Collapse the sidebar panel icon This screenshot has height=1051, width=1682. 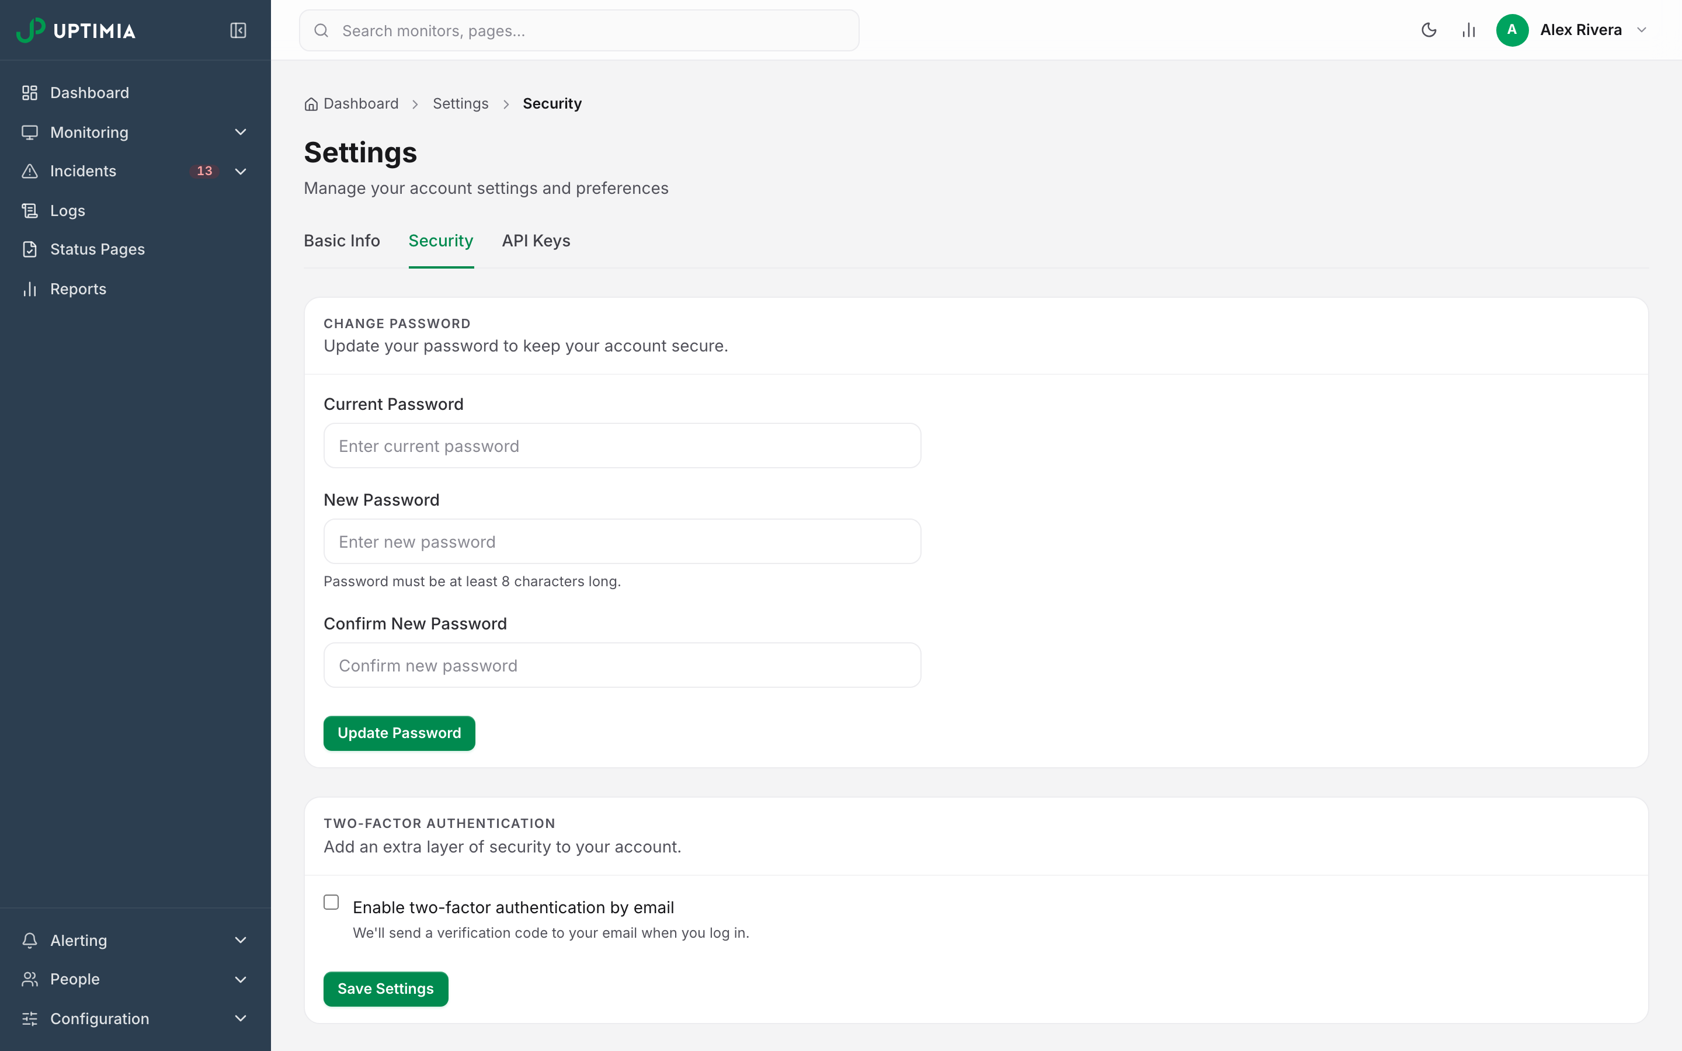pyautogui.click(x=238, y=30)
